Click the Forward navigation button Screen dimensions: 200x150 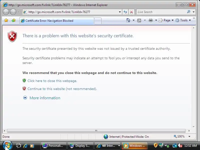click(13, 12)
